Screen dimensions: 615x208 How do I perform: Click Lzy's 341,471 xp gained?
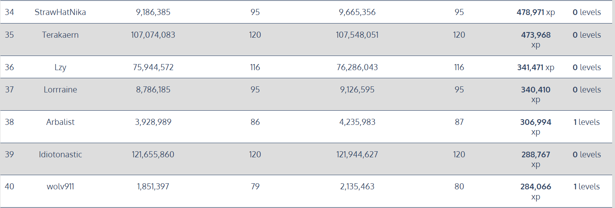(x=536, y=67)
